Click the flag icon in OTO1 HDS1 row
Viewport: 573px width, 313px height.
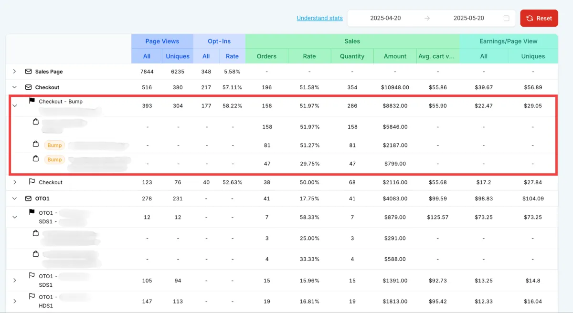coord(32,296)
